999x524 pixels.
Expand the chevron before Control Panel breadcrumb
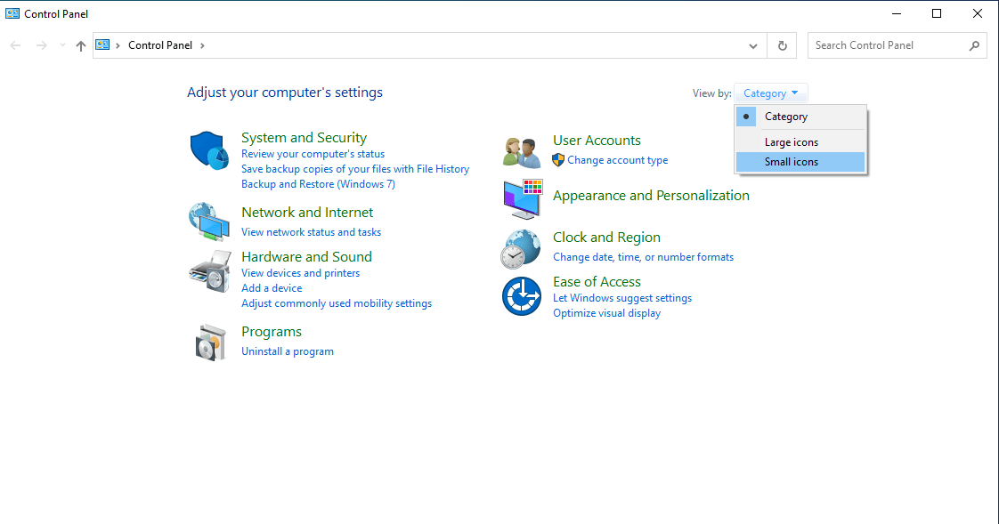(118, 45)
